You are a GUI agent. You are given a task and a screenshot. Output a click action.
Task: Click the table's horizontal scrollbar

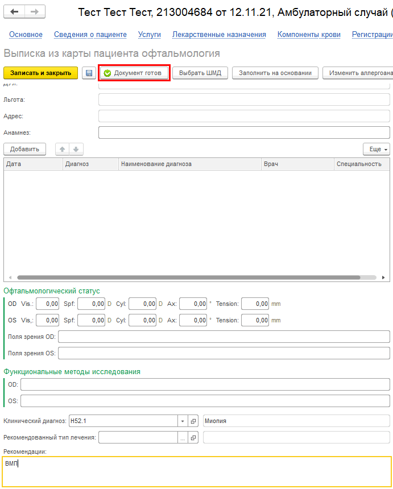188,277
